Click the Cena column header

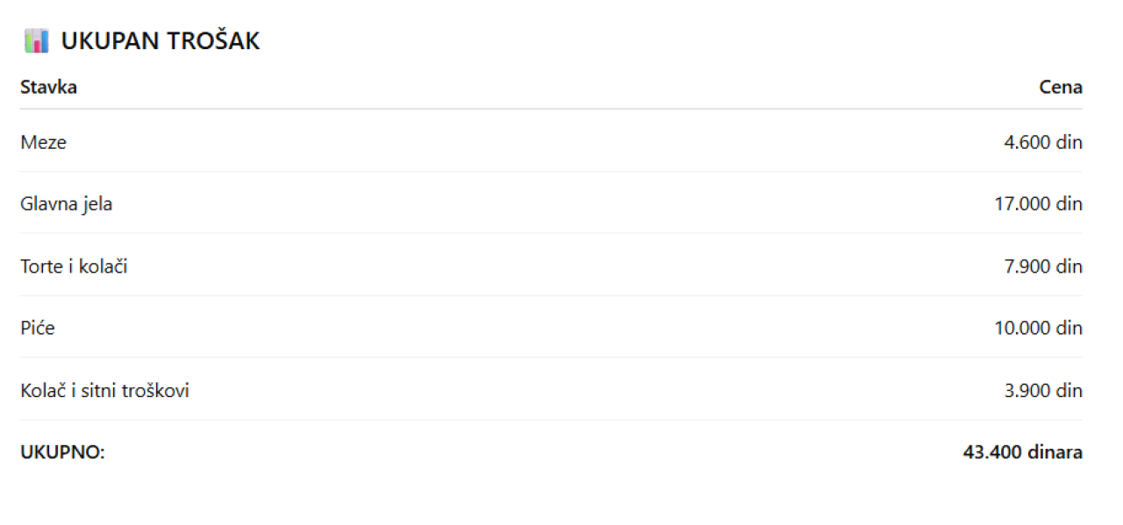(x=1061, y=88)
